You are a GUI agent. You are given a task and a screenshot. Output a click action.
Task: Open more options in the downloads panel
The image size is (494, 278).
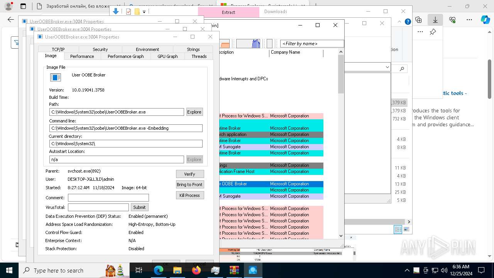tap(420, 32)
